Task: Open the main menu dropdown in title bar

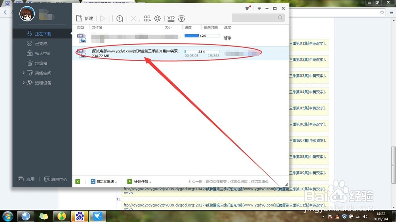Action: point(259,8)
